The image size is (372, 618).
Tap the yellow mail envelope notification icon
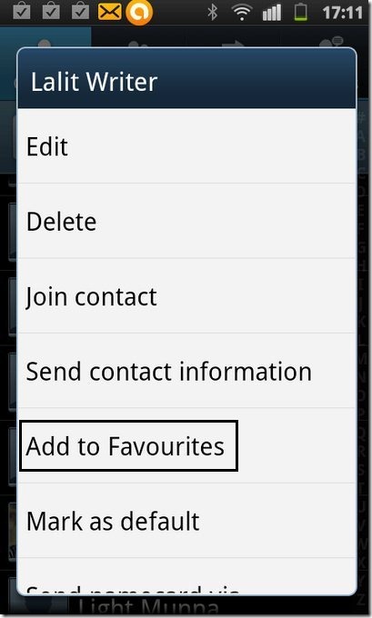109,12
